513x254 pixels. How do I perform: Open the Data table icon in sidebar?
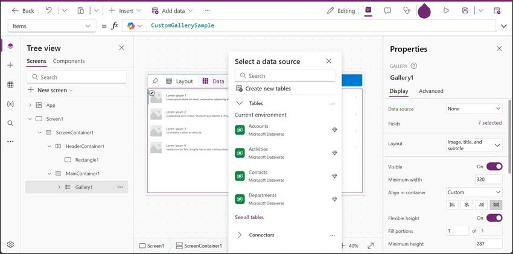point(10,84)
